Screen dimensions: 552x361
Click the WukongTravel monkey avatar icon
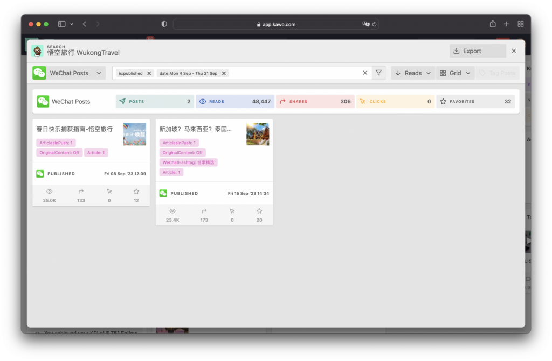(x=37, y=51)
